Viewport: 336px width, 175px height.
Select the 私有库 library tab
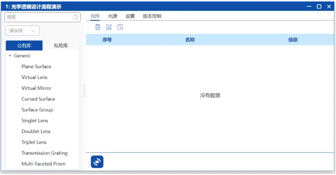(61, 46)
